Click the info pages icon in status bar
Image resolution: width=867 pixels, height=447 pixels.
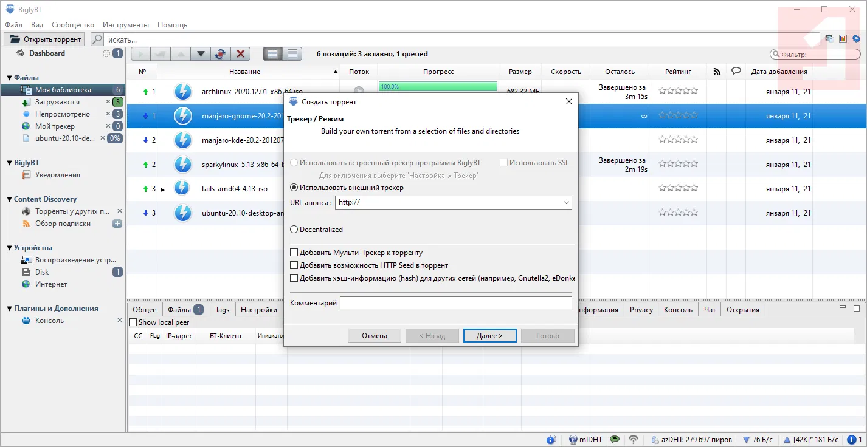tap(551, 439)
